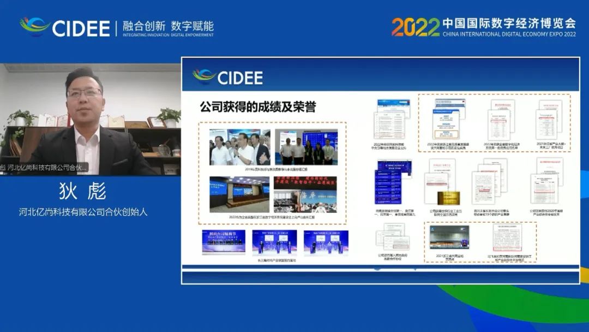
Task: Click the CIDEE logo inside the slide header
Action: click(x=227, y=77)
